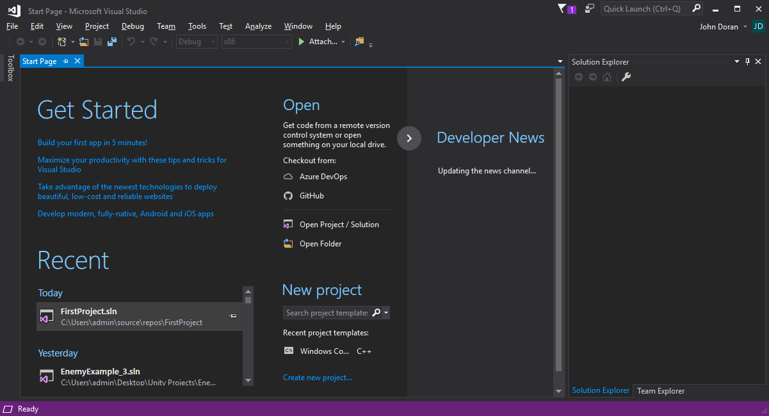
Task: Open the Redo history dropdown arrow
Action: [165, 42]
